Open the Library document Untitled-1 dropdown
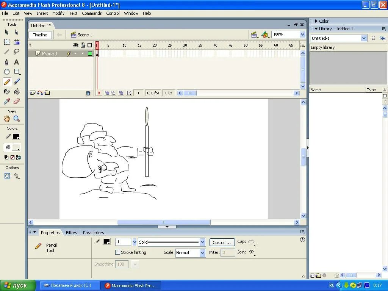 [363, 38]
